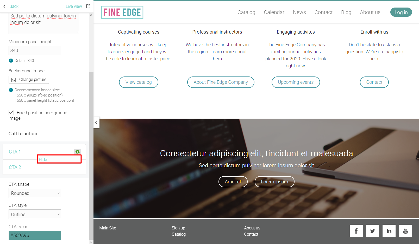Open the CTA 1 gear settings icon

pos(78,152)
